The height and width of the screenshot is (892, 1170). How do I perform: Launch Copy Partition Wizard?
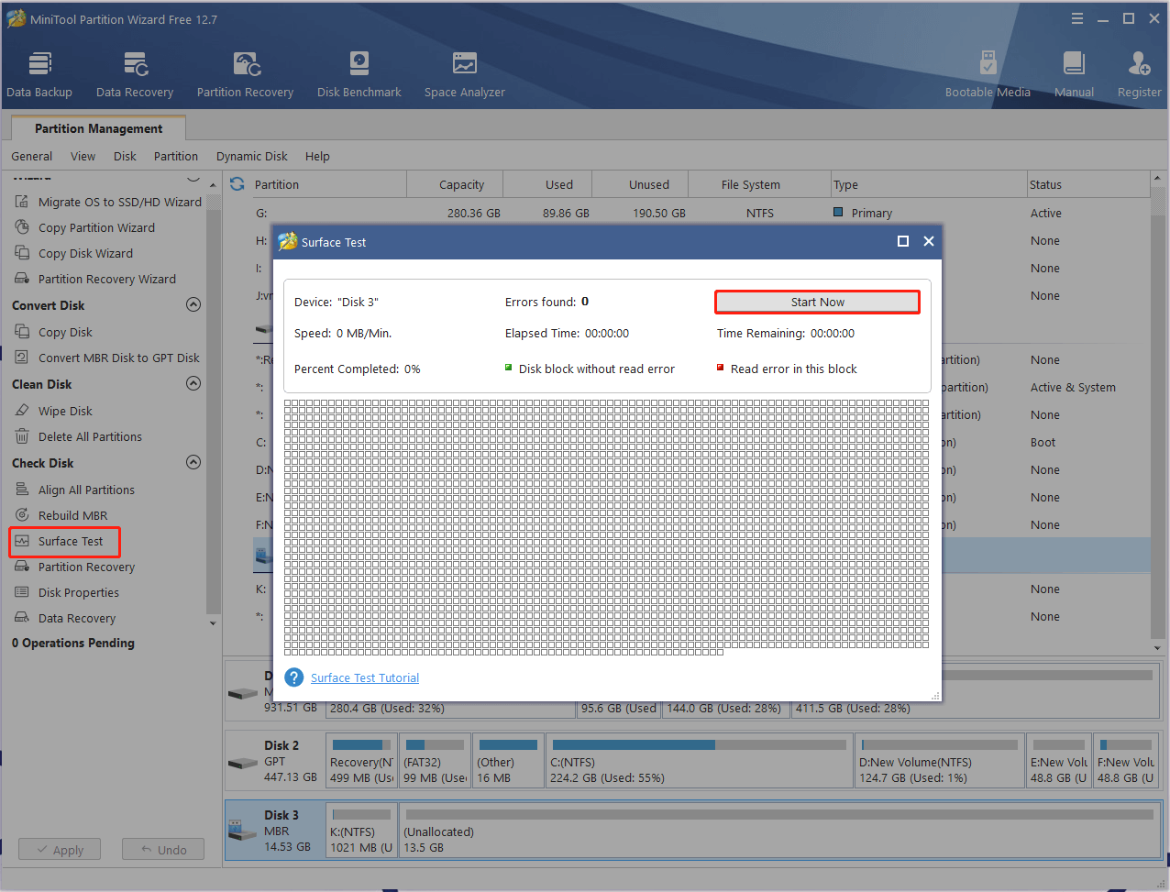point(85,227)
